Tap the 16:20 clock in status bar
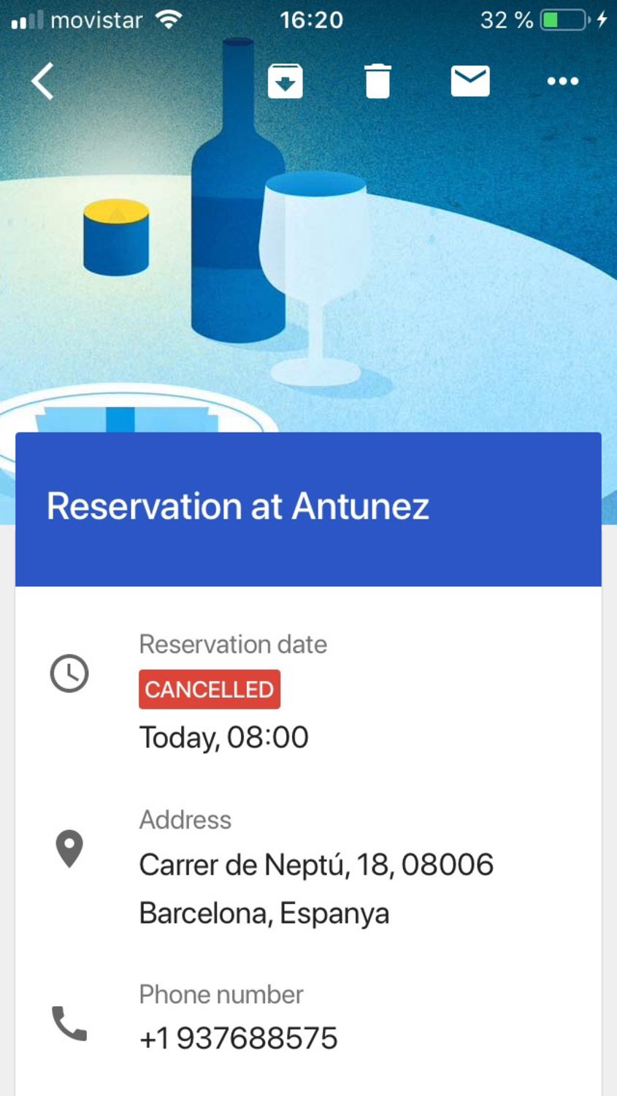This screenshot has height=1096, width=617. [x=311, y=20]
